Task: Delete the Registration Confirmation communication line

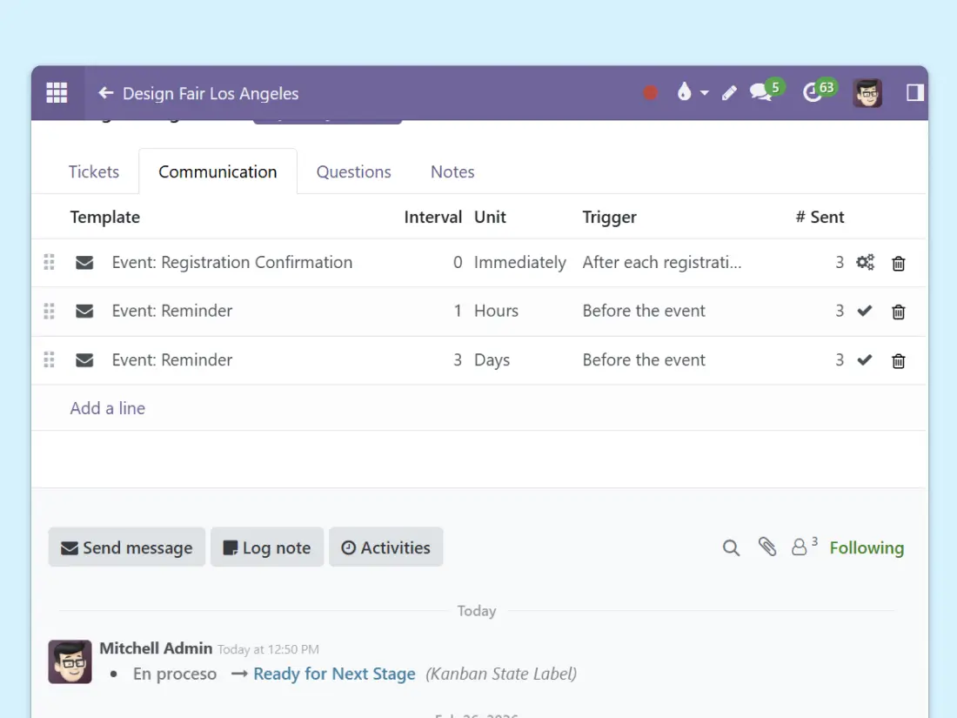Action: tap(899, 263)
